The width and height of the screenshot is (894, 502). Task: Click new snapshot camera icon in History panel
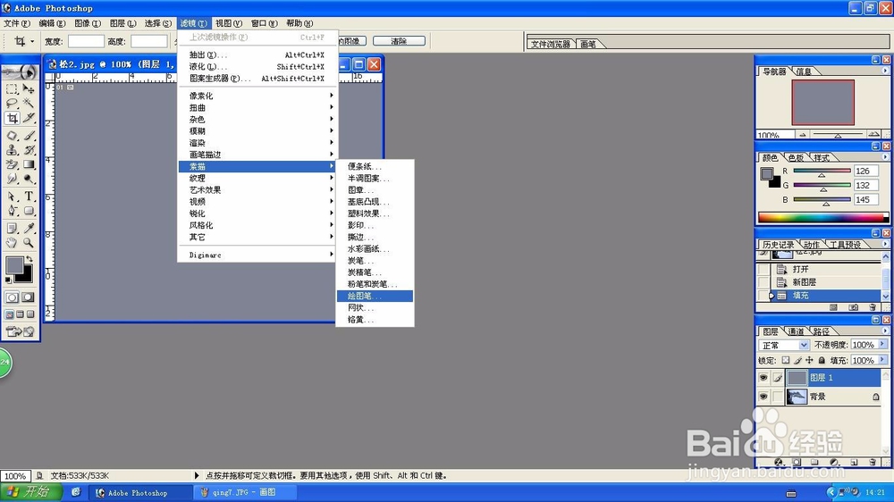853,307
